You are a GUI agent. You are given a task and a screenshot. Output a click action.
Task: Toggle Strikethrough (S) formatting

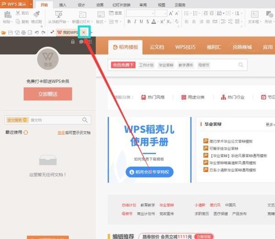point(148,22)
